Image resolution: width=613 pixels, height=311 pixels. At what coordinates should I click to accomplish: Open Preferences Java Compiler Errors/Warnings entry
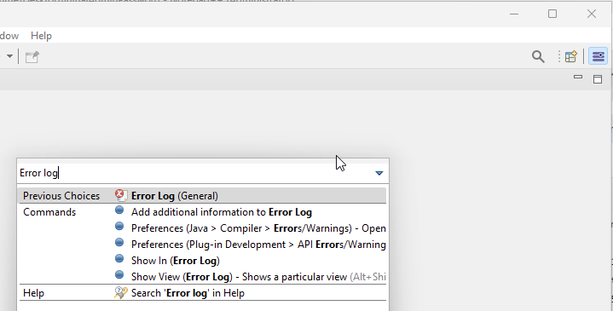point(258,228)
